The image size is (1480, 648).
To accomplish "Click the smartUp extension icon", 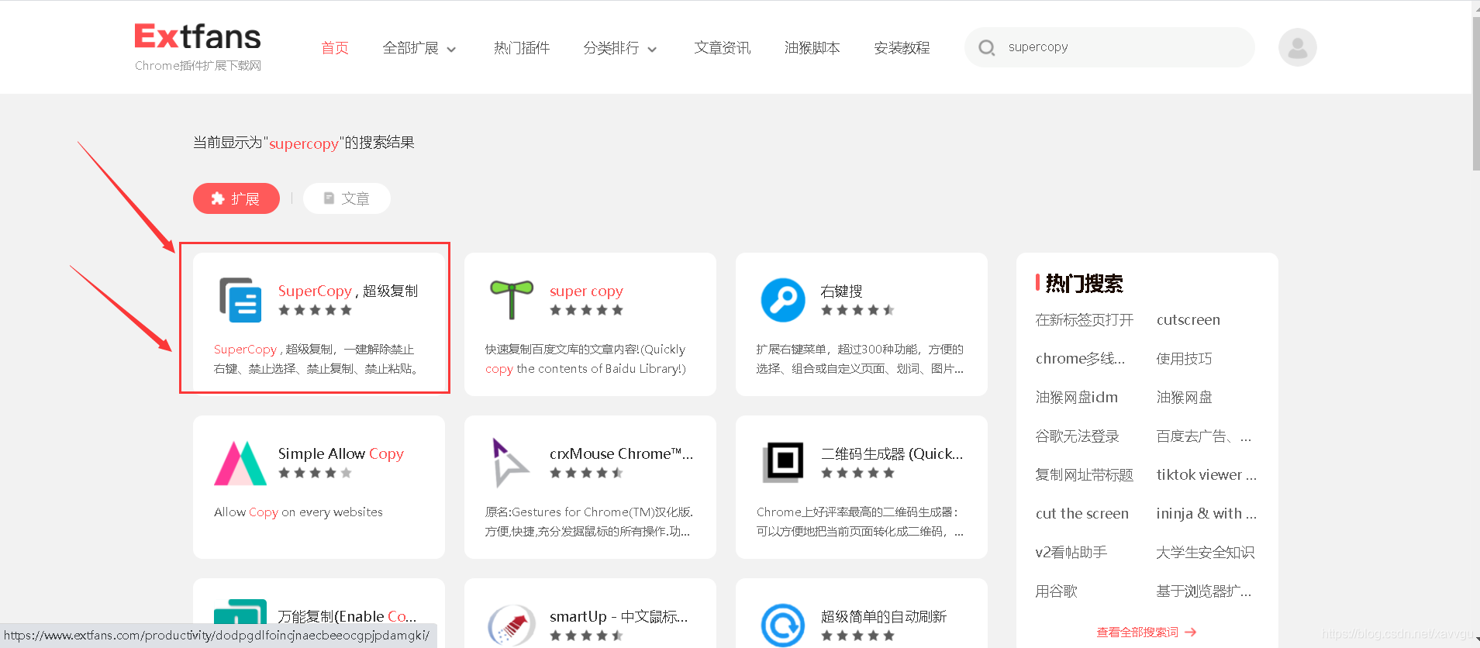I will [x=512, y=626].
